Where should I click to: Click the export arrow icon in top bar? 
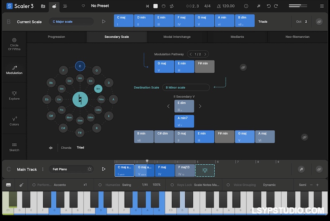click(259, 6)
